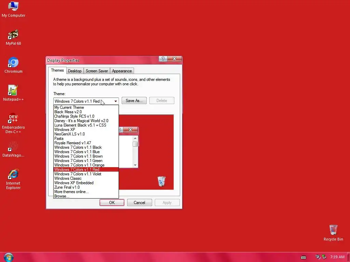Viewport: 350px width, 262px height.
Task: Select the Recycle Bin desktop icon
Action: (333, 233)
